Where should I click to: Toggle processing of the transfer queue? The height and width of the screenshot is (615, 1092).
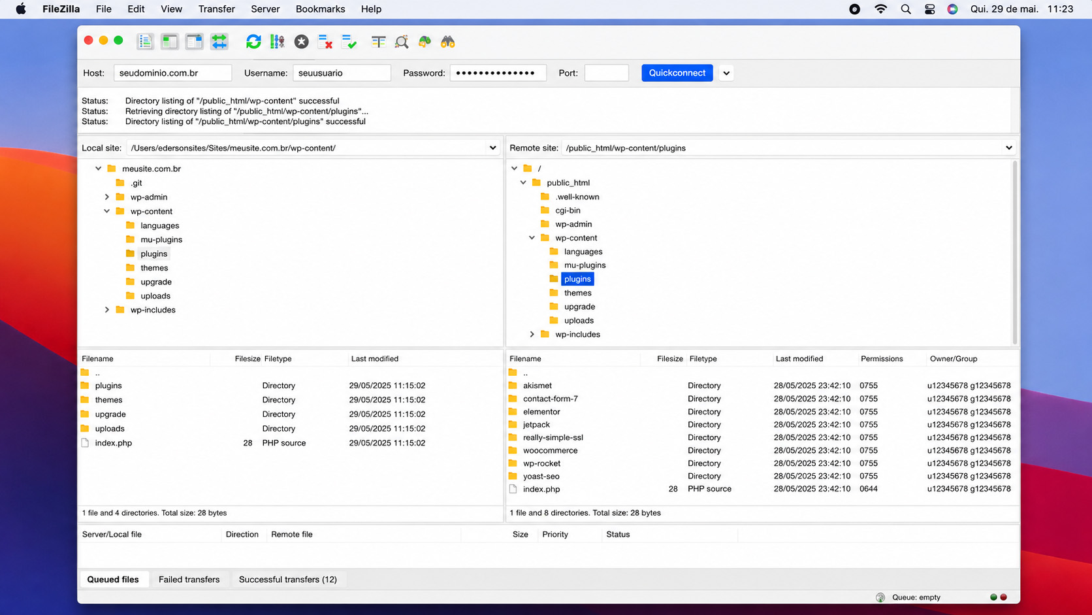tap(278, 42)
